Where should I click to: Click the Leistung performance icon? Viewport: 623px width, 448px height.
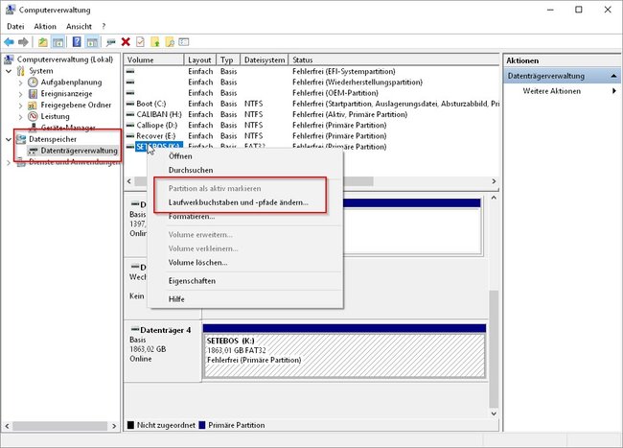click(33, 116)
